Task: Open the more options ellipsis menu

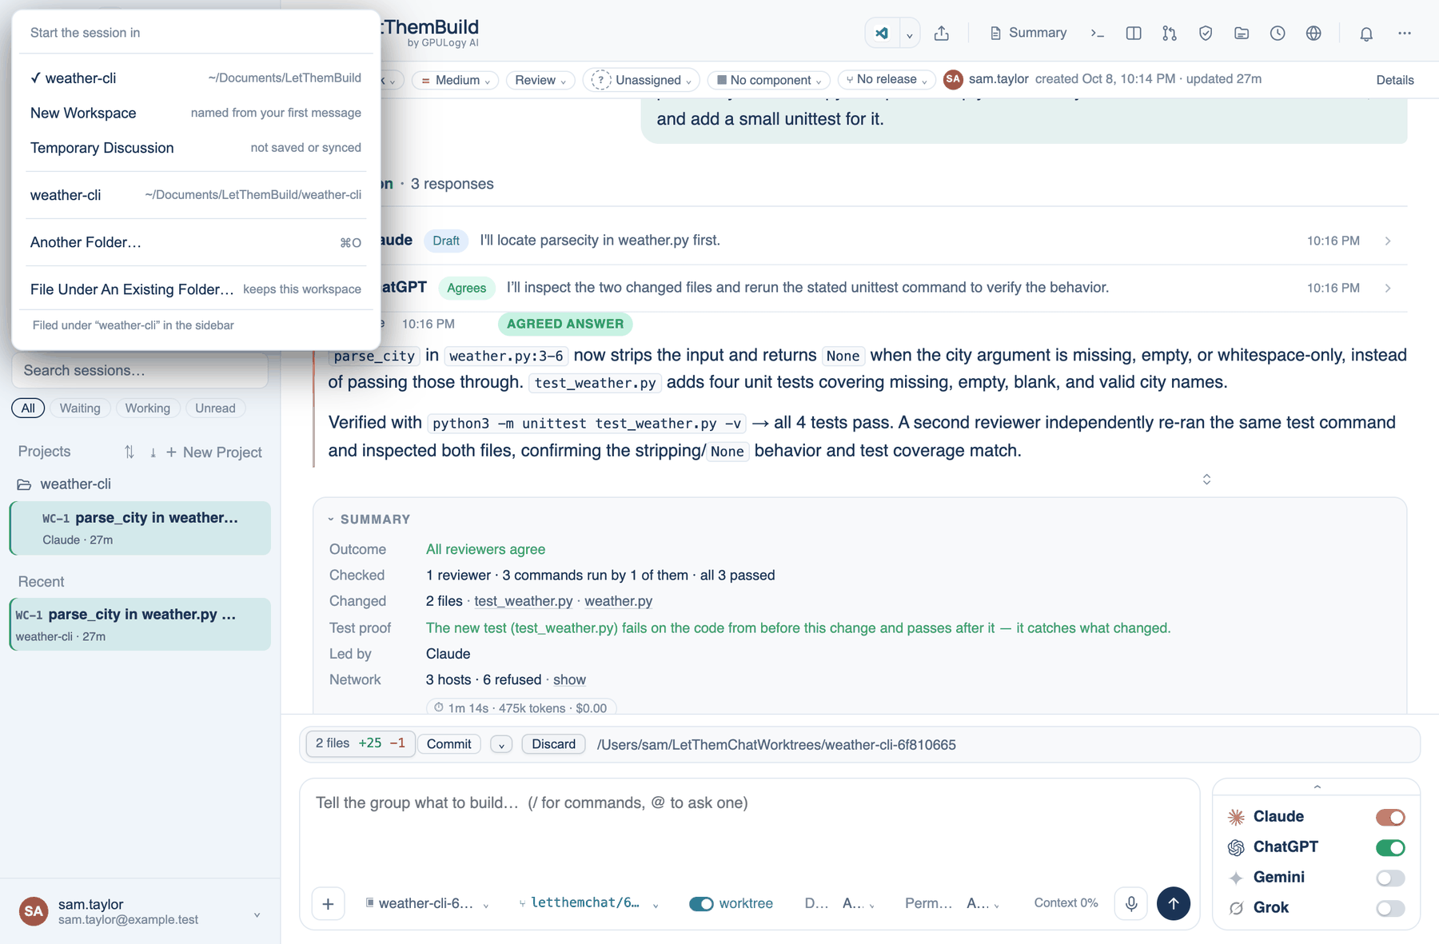Action: click(x=1405, y=34)
